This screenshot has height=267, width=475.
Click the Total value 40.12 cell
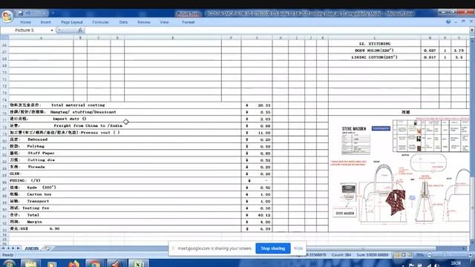[x=257, y=215]
